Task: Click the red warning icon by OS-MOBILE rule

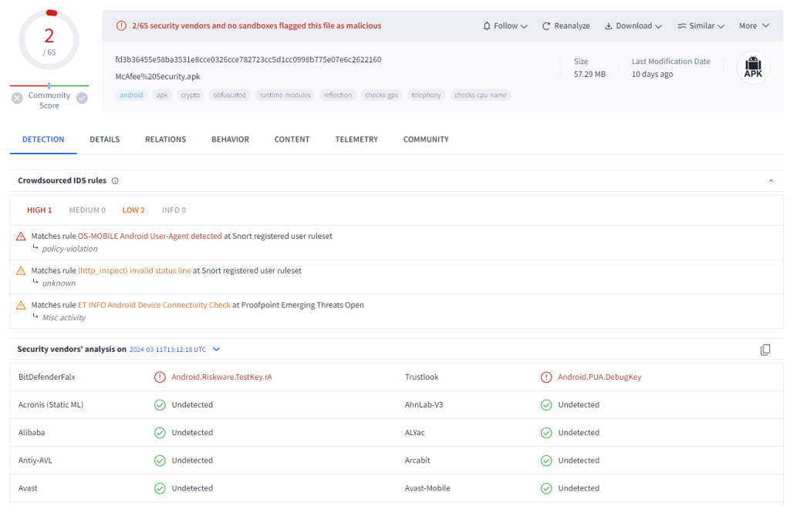Action: pos(21,236)
